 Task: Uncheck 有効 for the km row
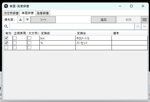pyautogui.click(x=6, y=38)
